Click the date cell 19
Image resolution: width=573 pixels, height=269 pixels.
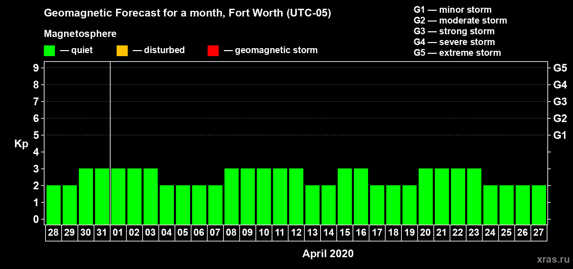409,233
